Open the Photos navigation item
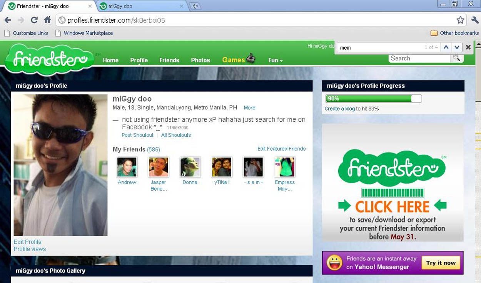The image size is (481, 283). [200, 60]
